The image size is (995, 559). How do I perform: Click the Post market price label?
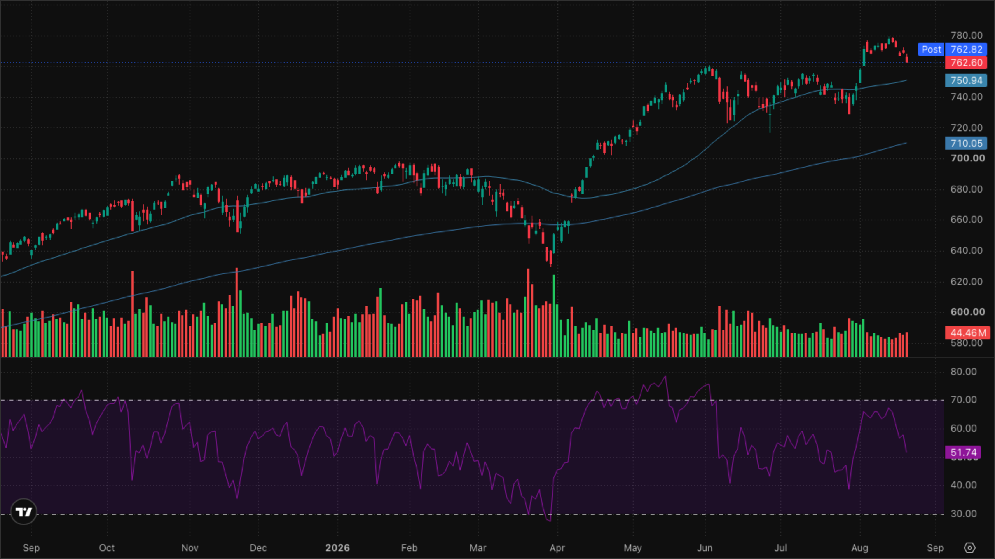point(931,49)
